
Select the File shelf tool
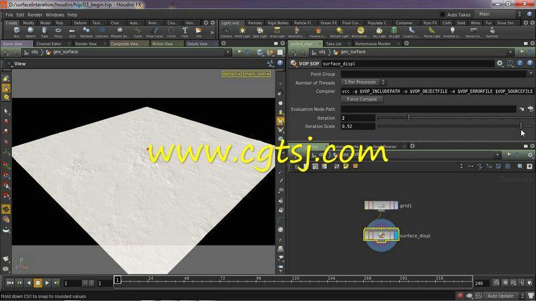(x=198, y=32)
